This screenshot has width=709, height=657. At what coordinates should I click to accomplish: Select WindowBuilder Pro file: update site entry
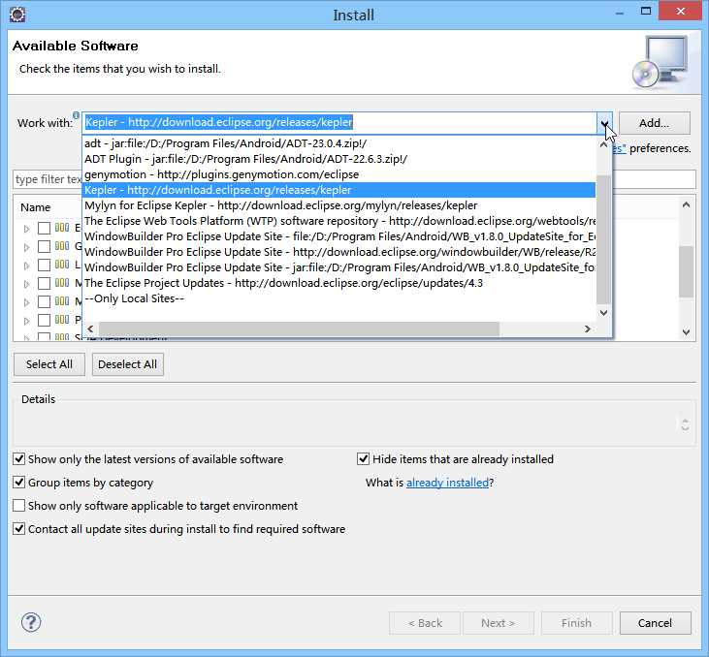tap(339, 236)
